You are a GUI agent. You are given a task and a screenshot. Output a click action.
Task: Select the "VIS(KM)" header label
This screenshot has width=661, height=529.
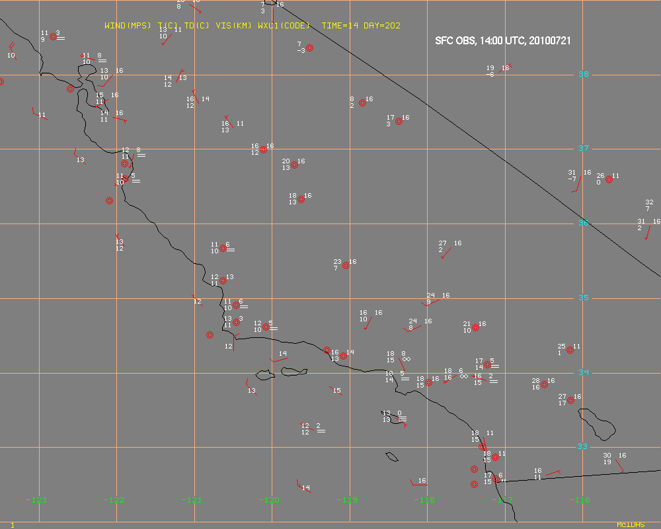click(233, 26)
